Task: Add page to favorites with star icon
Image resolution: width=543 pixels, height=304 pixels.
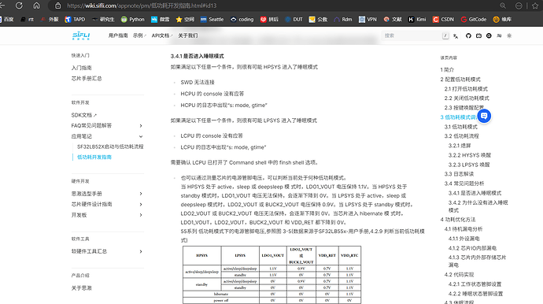Action: tap(535, 6)
